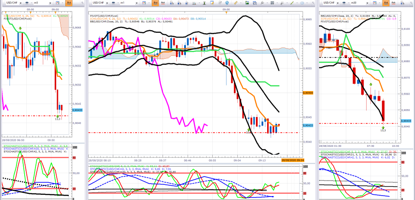This screenshot has width=415, height=200.
Task: Click the ICH(USD/CHF, 9, 26, 52) label on the m1 chart
Action: click(x=105, y=19)
